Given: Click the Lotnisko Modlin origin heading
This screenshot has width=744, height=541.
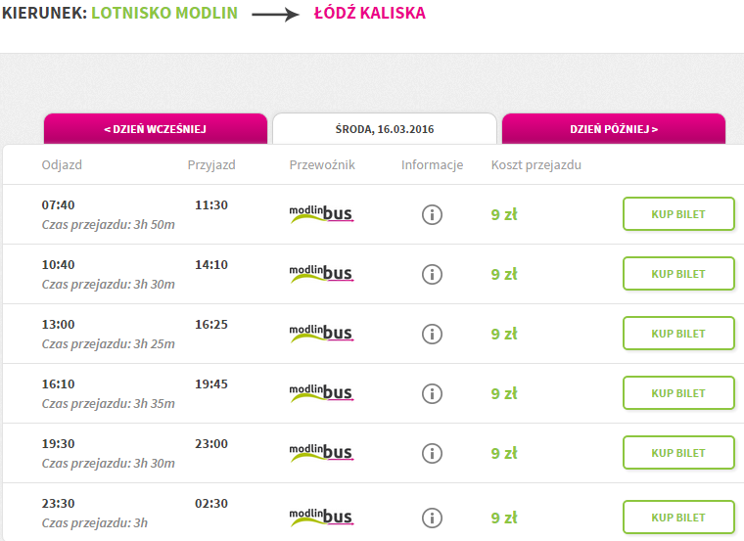Looking at the screenshot, I should coord(164,13).
